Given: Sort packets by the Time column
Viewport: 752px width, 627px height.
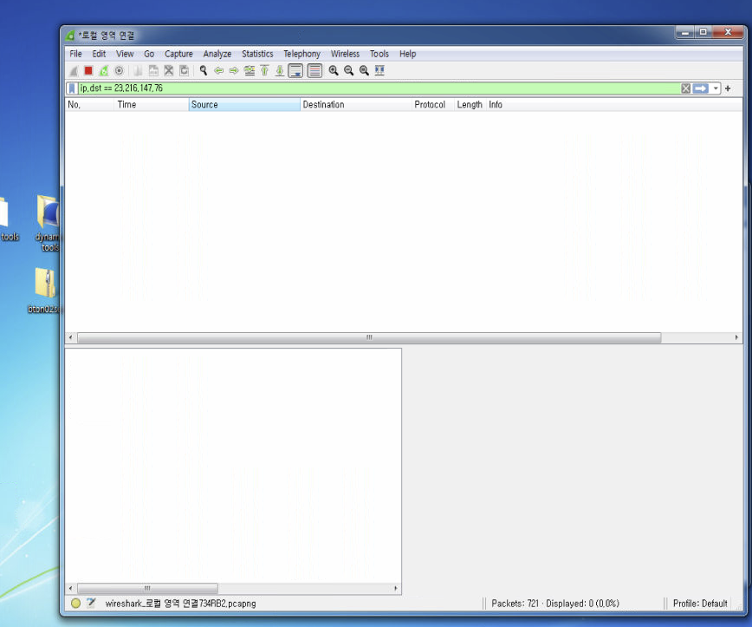Looking at the screenshot, I should [x=152, y=105].
